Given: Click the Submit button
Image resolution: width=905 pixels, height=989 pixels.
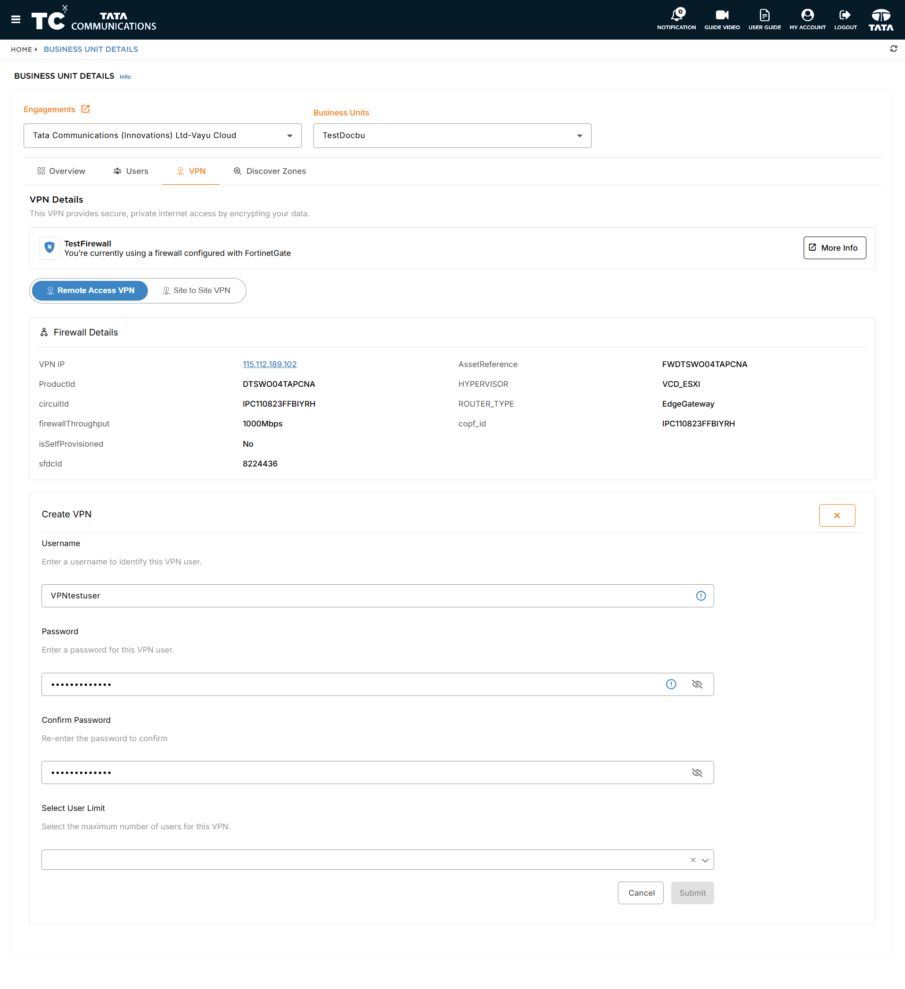Looking at the screenshot, I should (x=692, y=893).
